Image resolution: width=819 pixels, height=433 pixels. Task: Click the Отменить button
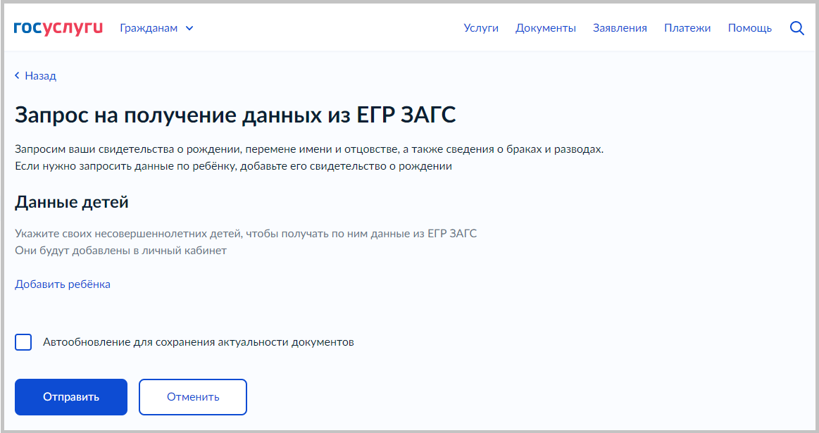[x=193, y=397]
